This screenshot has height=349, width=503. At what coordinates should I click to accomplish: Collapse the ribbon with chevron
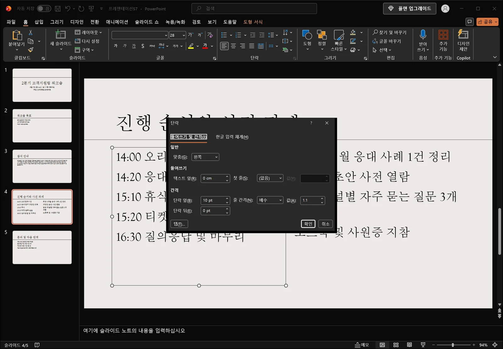[x=495, y=57]
